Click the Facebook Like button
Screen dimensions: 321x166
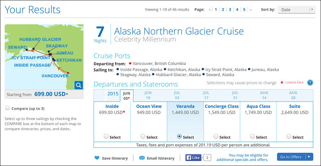pos(194,158)
